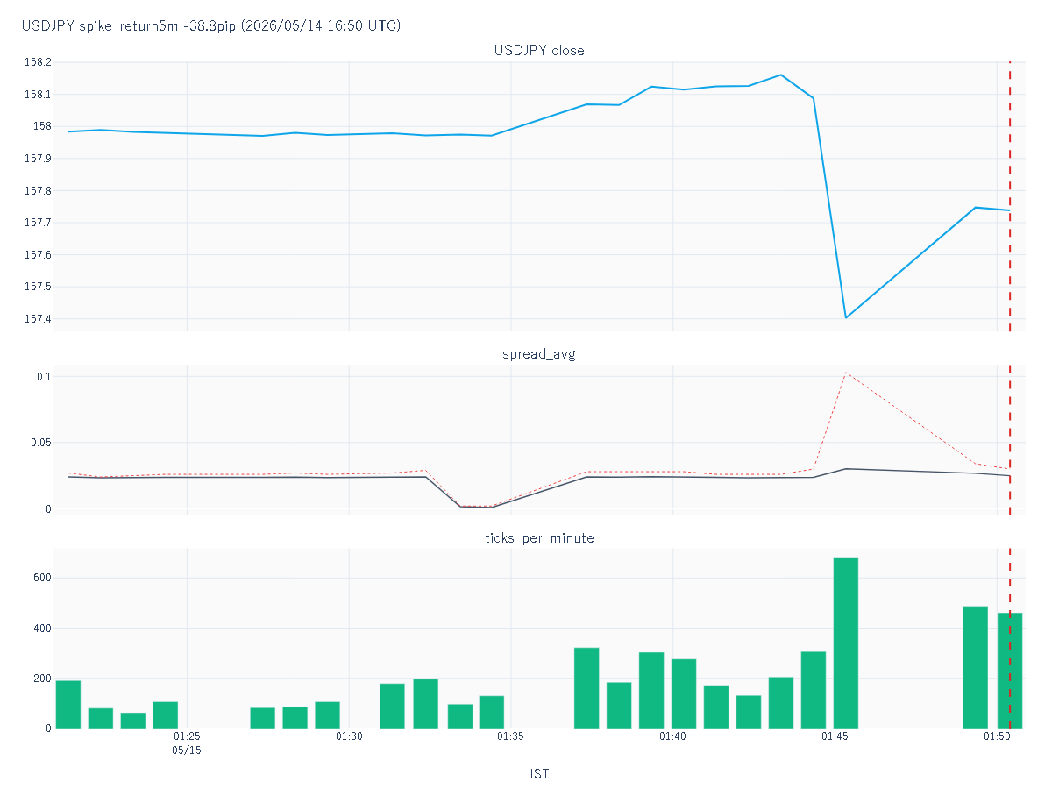Click the red dashed vertical event marker line
1052x789 pixels.
[1010, 394]
